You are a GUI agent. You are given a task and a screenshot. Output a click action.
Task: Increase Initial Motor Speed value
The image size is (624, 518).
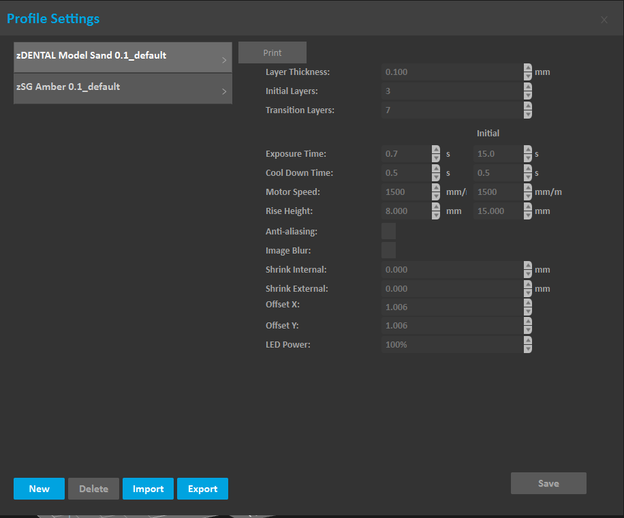[x=528, y=188]
